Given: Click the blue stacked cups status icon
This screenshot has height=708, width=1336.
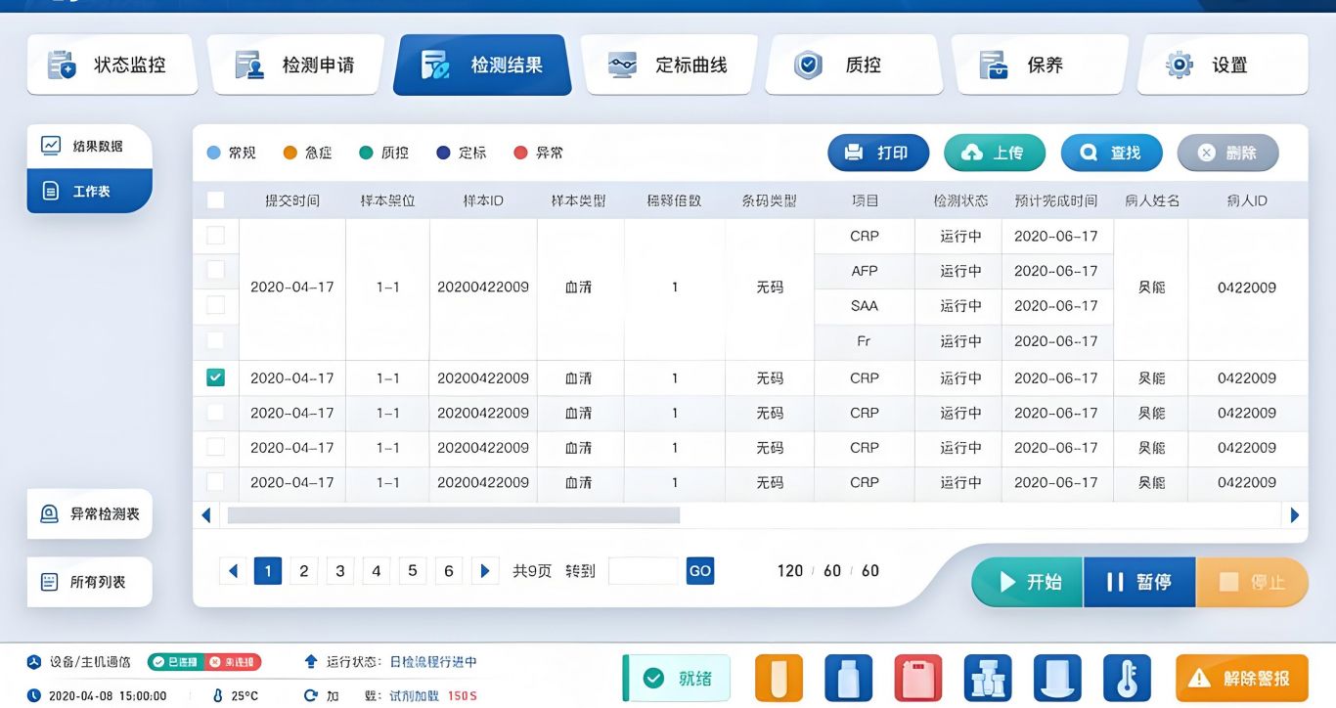Looking at the screenshot, I should [988, 679].
